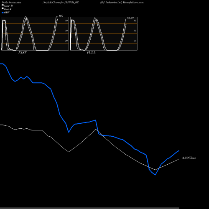Screen dimensions: 209x209
Task: Click the 'FULL' label under the chart
Action: (x=91, y=53)
